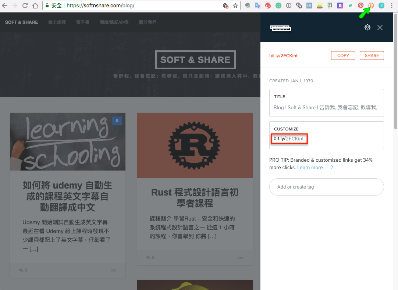Bookmark the page with the star icon
Screen dimensions: 398x290
235,6
